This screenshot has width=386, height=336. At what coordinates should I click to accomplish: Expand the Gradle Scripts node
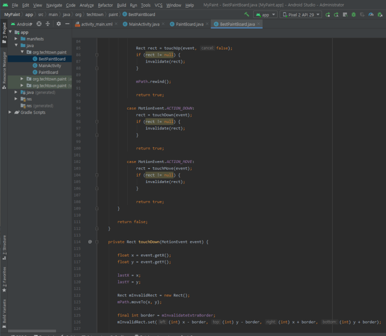(x=10, y=112)
